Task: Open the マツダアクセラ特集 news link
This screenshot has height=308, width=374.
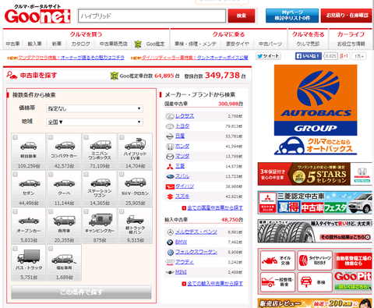Action: (71, 58)
